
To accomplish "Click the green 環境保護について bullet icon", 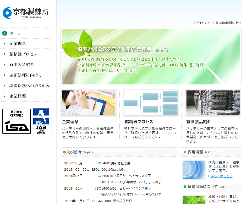I will coord(185,187).
